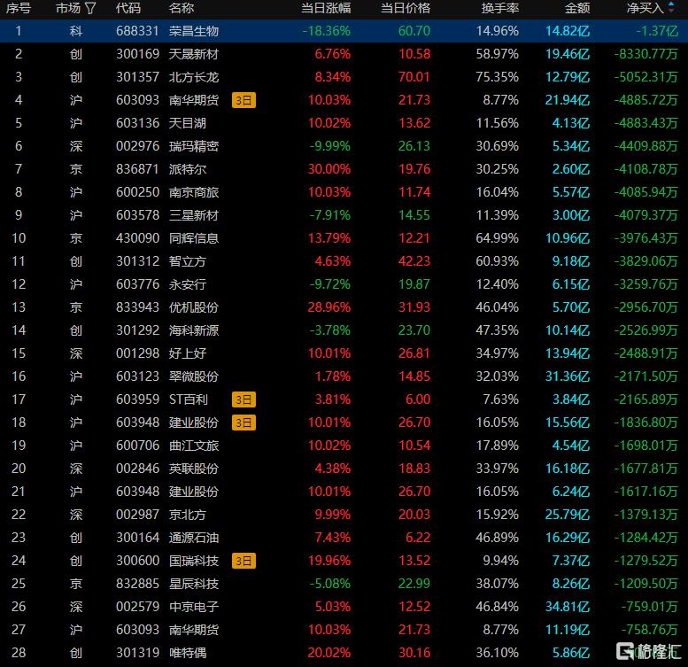Image resolution: width=688 pixels, height=667 pixels.
Task: Select stock name 英联股份
Action: (x=194, y=469)
